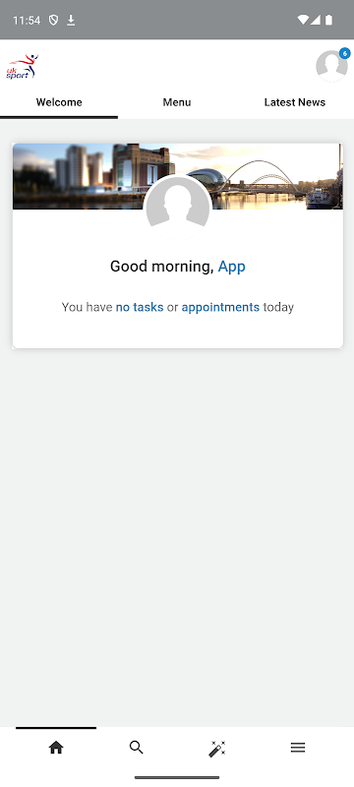Open Search with the magnifier icon
Image resolution: width=354 pixels, height=787 pixels.
(x=137, y=748)
